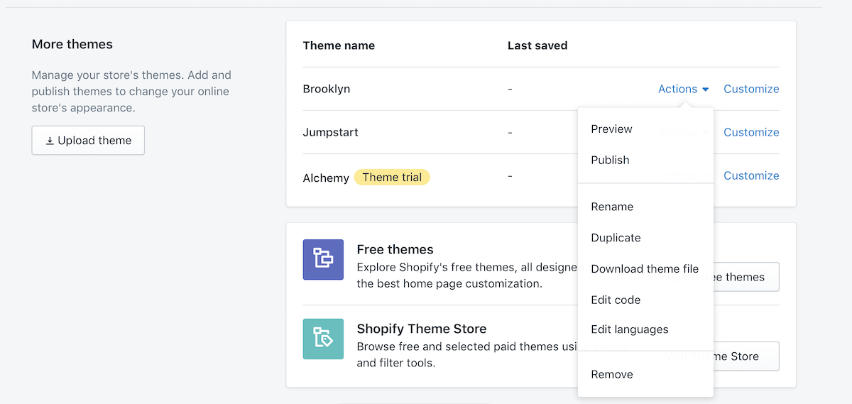This screenshot has width=852, height=404.
Task: Open Customize link for Jumpstart theme
Action: coord(751,132)
